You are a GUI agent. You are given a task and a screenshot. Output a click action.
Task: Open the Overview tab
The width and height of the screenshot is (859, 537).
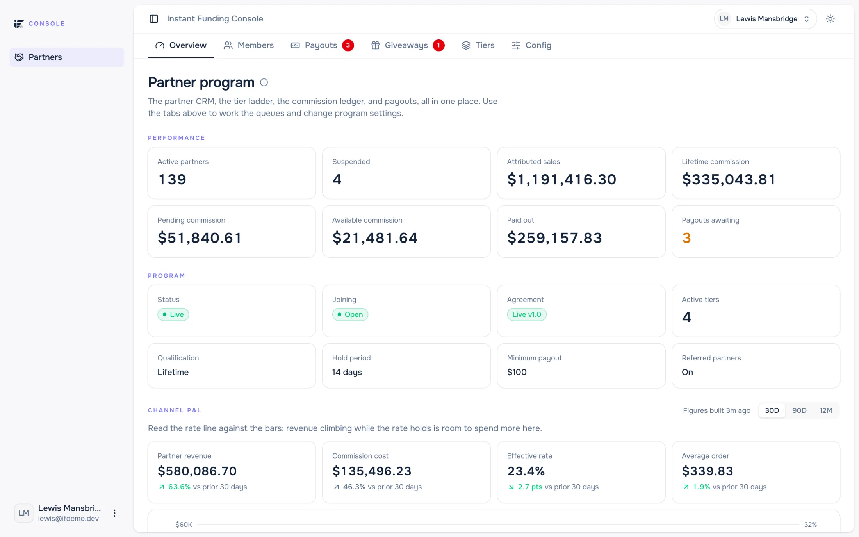pyautogui.click(x=181, y=45)
